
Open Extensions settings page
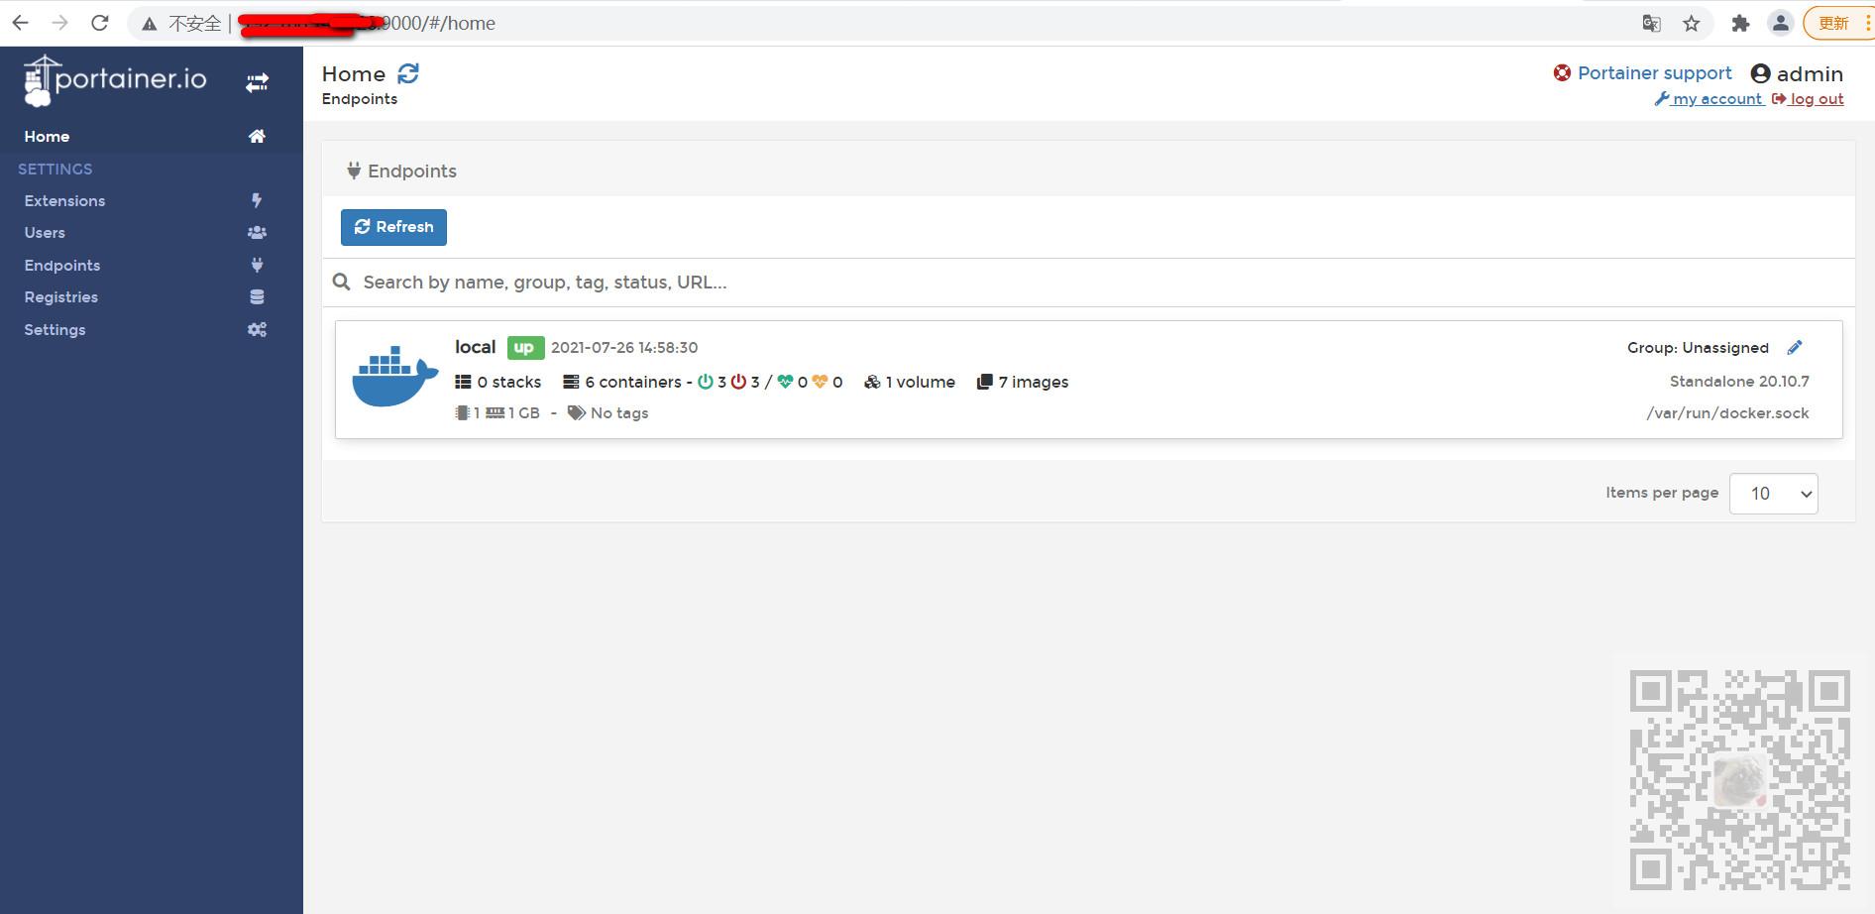pyautogui.click(x=64, y=201)
